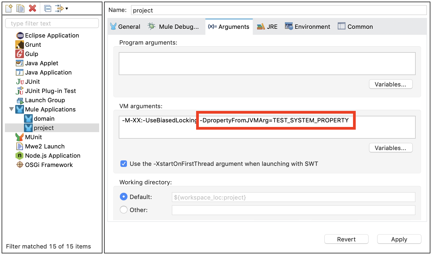Screen dimensions: 432x255
Task: Toggle the -XstartOnFirstThread SWT checkbox
Action: (x=124, y=164)
